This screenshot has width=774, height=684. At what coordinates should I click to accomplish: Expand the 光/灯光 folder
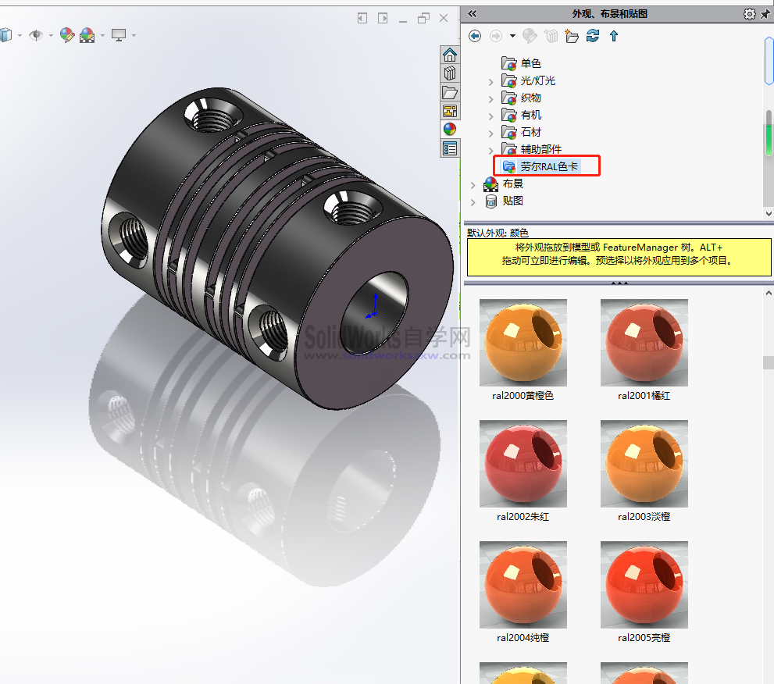(x=490, y=82)
